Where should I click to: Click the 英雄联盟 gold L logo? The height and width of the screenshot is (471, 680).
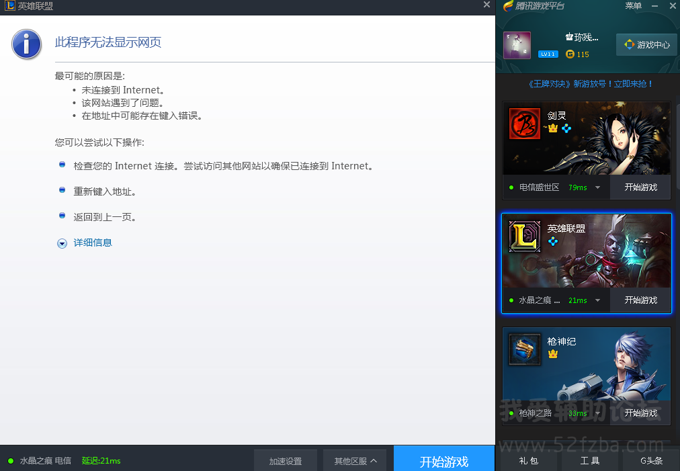pyautogui.click(x=525, y=237)
